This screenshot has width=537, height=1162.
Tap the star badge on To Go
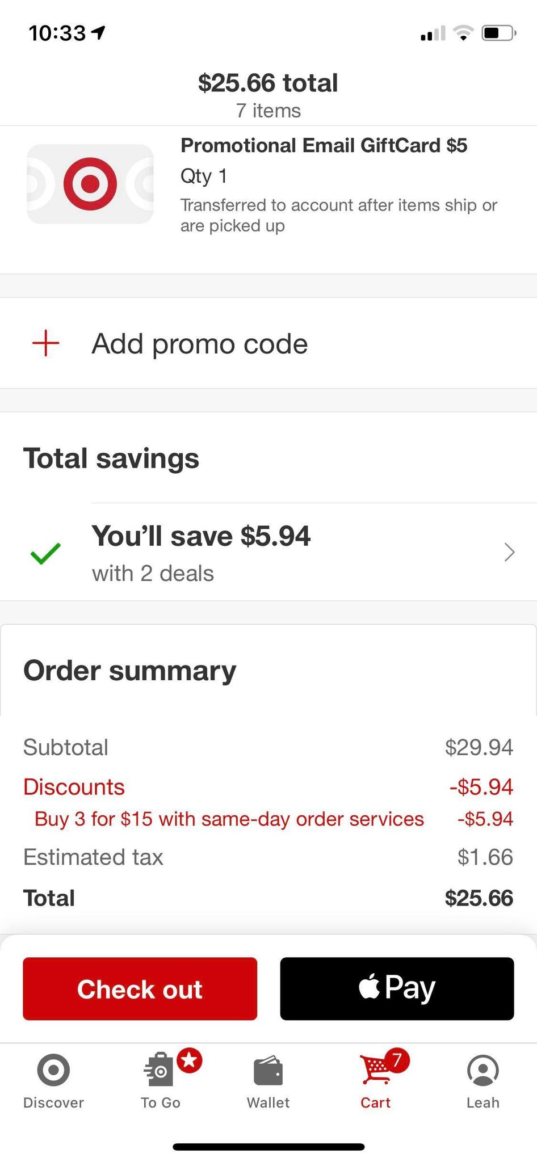click(x=190, y=1060)
